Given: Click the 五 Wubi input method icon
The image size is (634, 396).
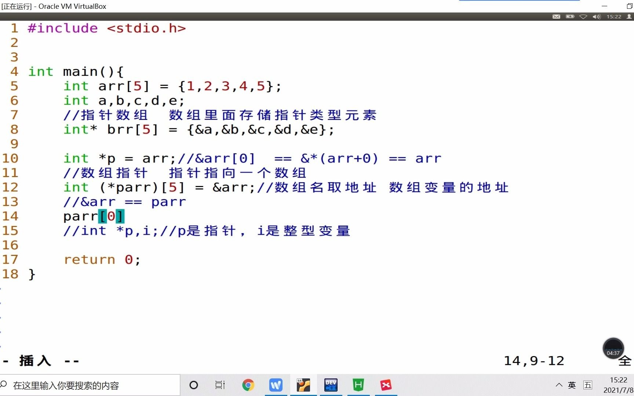Looking at the screenshot, I should [x=588, y=385].
